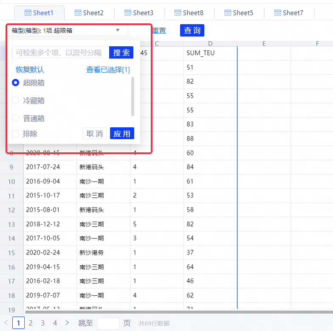Click the 搜索 button
This screenshot has width=333, height=331.
click(121, 53)
